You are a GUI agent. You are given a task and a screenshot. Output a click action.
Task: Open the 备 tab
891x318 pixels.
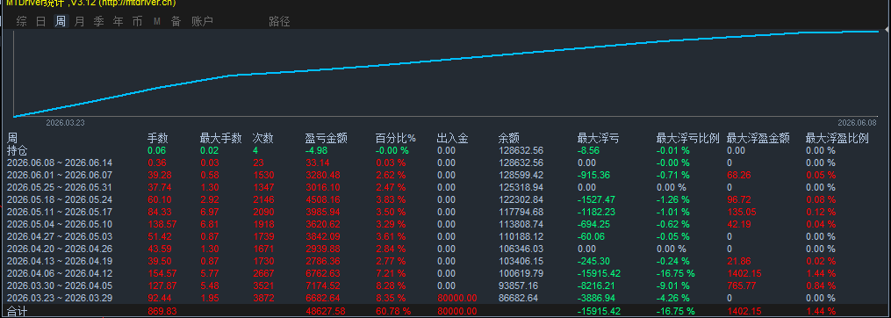[x=176, y=22]
